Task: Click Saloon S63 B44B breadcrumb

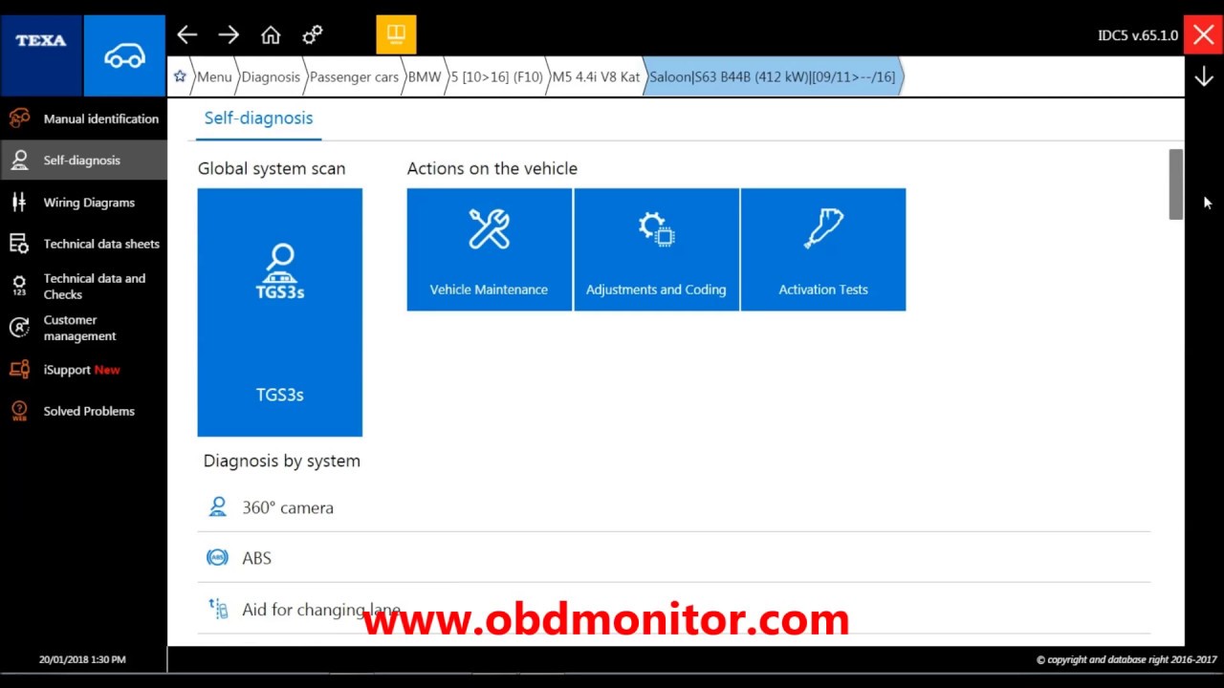Action: [x=773, y=76]
